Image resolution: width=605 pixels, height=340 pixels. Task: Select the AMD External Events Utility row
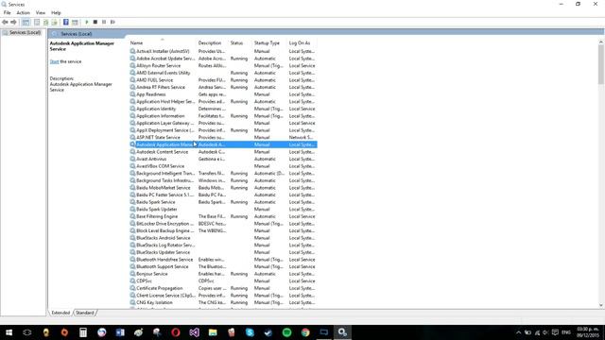pos(223,73)
